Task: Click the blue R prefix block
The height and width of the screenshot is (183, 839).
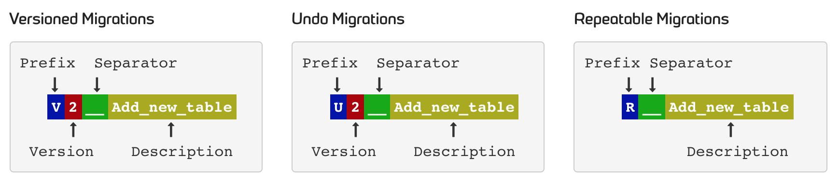Action: point(630,107)
